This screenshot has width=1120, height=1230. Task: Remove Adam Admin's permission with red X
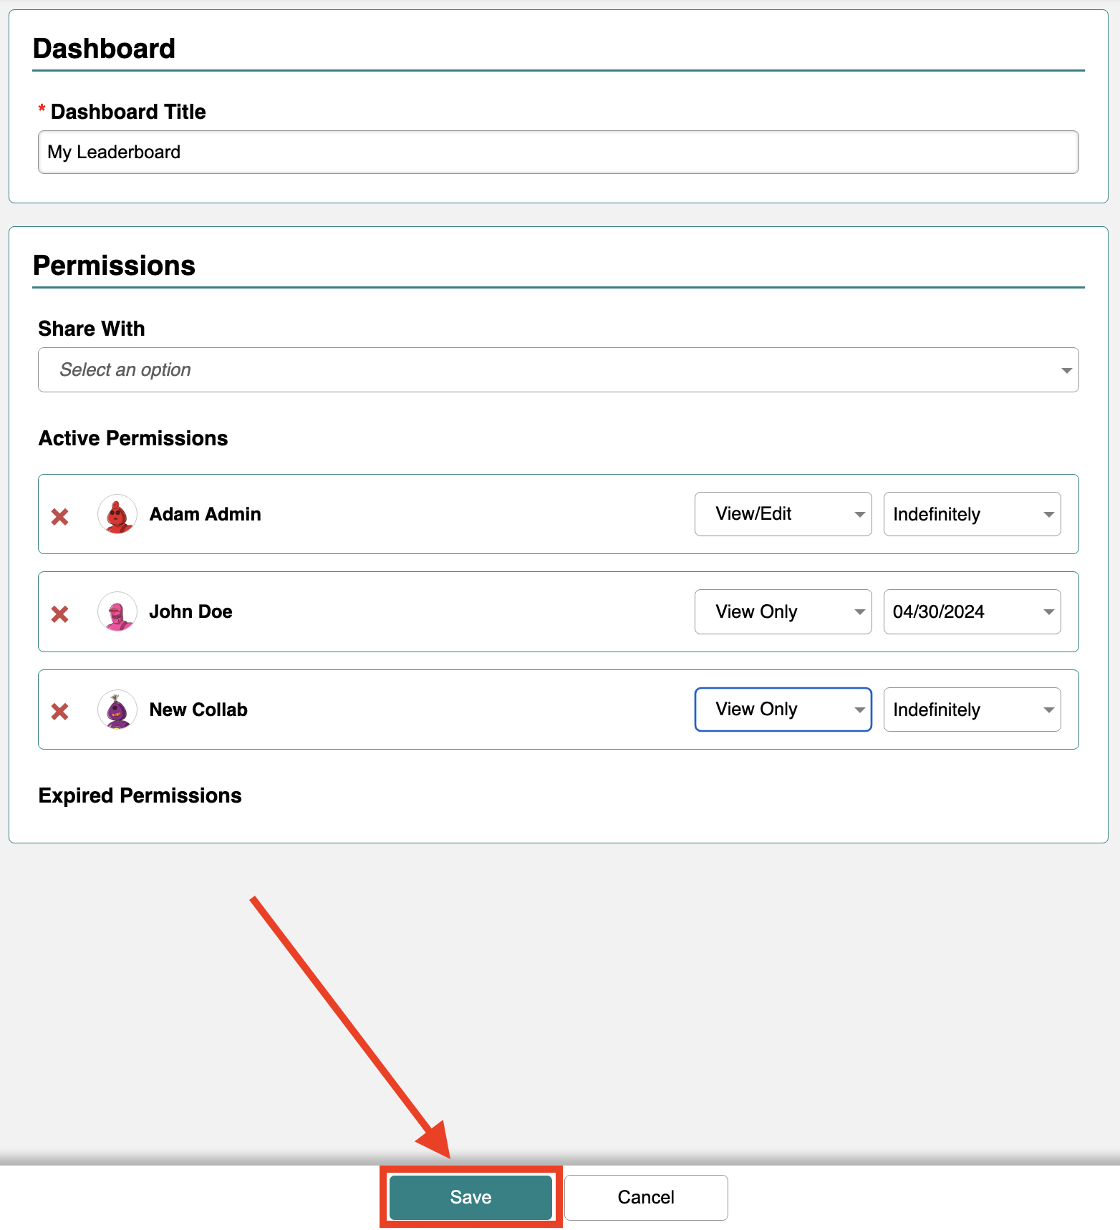(x=60, y=516)
